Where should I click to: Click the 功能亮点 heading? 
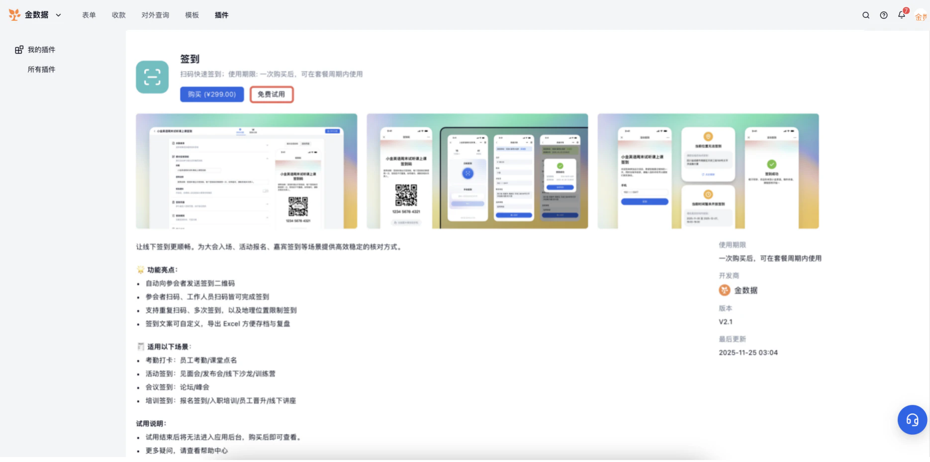pyautogui.click(x=162, y=270)
